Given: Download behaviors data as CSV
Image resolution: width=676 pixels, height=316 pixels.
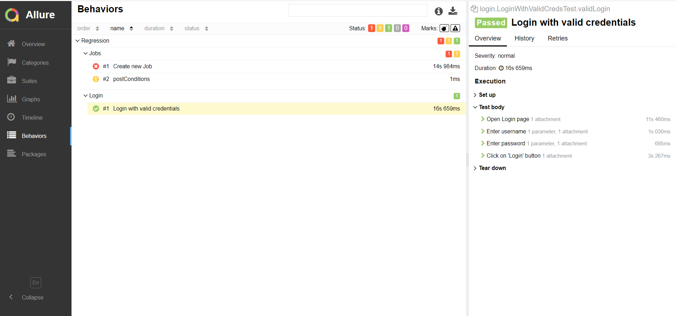Looking at the screenshot, I should point(453,11).
